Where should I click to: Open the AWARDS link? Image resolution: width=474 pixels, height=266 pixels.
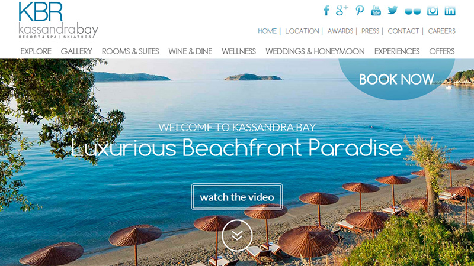pos(340,31)
